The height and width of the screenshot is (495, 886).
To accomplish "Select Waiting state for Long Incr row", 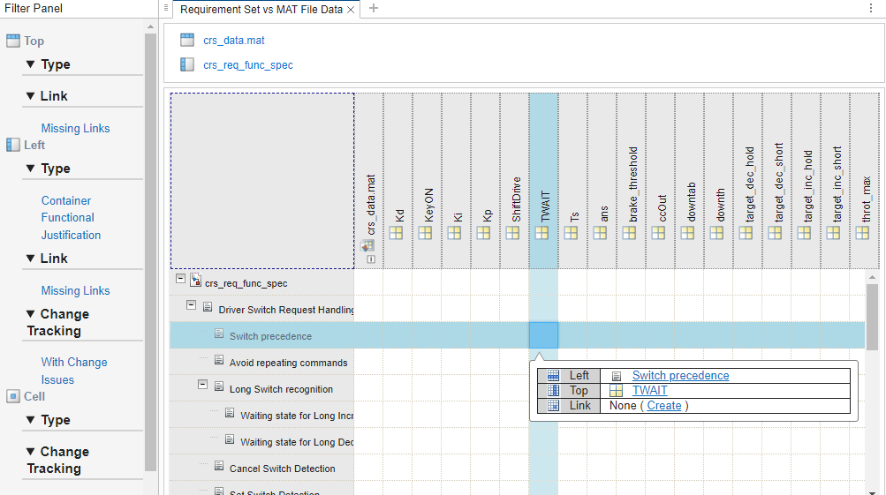I will [x=261, y=416].
